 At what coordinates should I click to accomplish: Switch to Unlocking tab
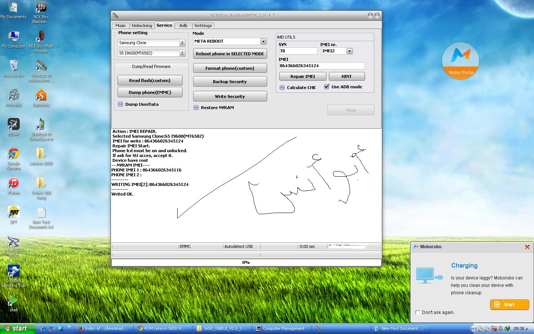point(142,26)
